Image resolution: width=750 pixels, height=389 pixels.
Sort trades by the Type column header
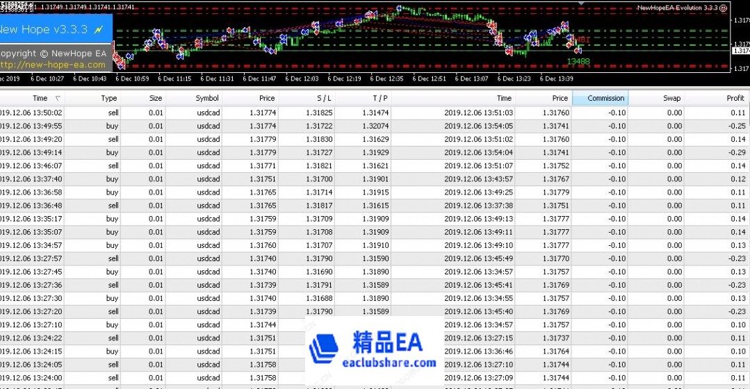pyautogui.click(x=109, y=98)
